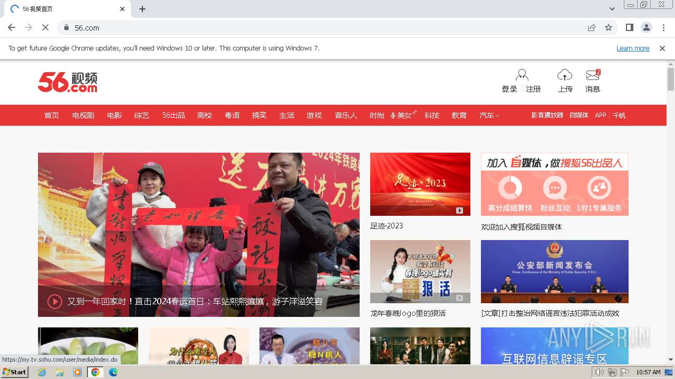Select 科技 in the navigation bar
Image resolution: width=675 pixels, height=379 pixels.
(x=432, y=115)
